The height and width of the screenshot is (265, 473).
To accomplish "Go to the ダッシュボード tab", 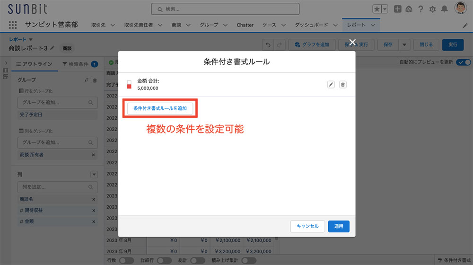I will coord(311,25).
